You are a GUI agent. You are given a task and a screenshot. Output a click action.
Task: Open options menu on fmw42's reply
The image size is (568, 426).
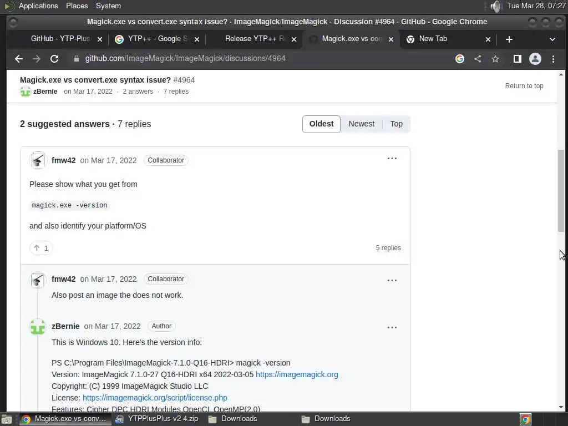coord(392,280)
